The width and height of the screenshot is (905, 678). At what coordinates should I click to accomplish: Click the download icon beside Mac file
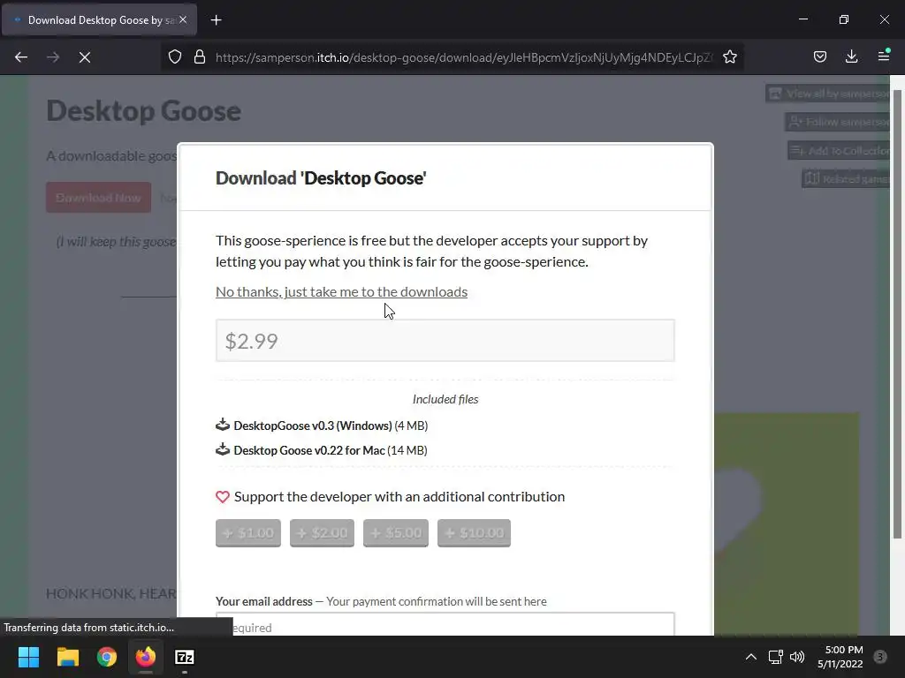pyautogui.click(x=223, y=449)
